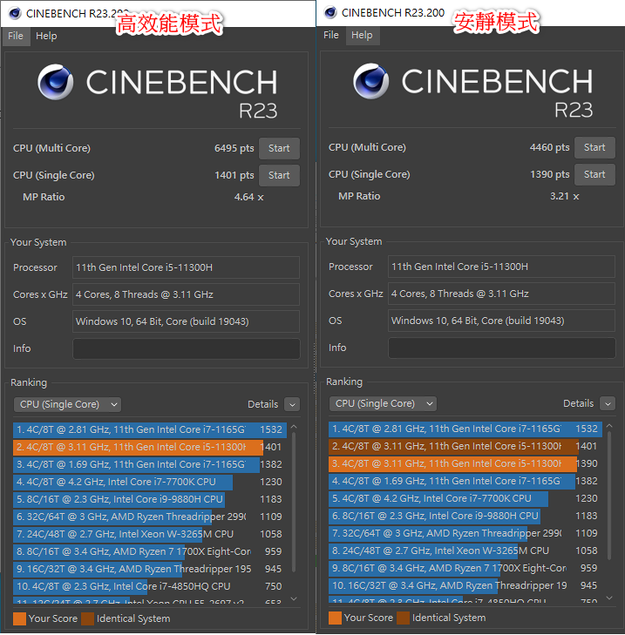Select orange i5-11300H 1401 row in left ranking
This screenshot has width=625, height=635.
pos(150,447)
